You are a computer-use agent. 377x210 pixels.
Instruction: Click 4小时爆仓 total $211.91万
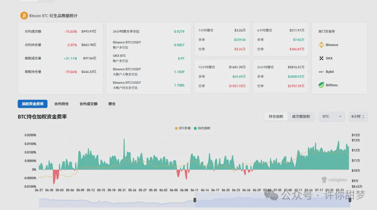297,30
